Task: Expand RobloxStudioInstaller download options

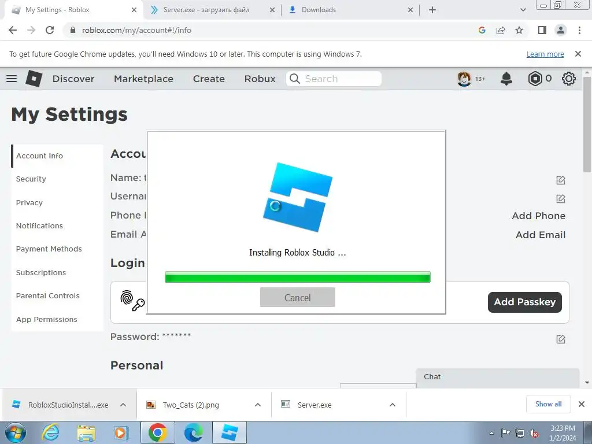Action: 123,405
